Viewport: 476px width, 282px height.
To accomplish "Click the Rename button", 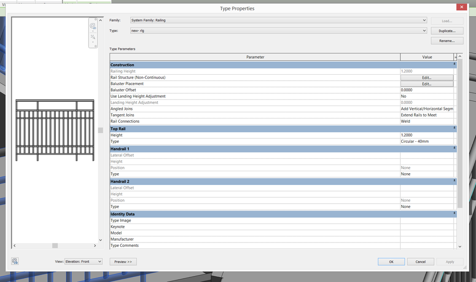I will tap(447, 40).
